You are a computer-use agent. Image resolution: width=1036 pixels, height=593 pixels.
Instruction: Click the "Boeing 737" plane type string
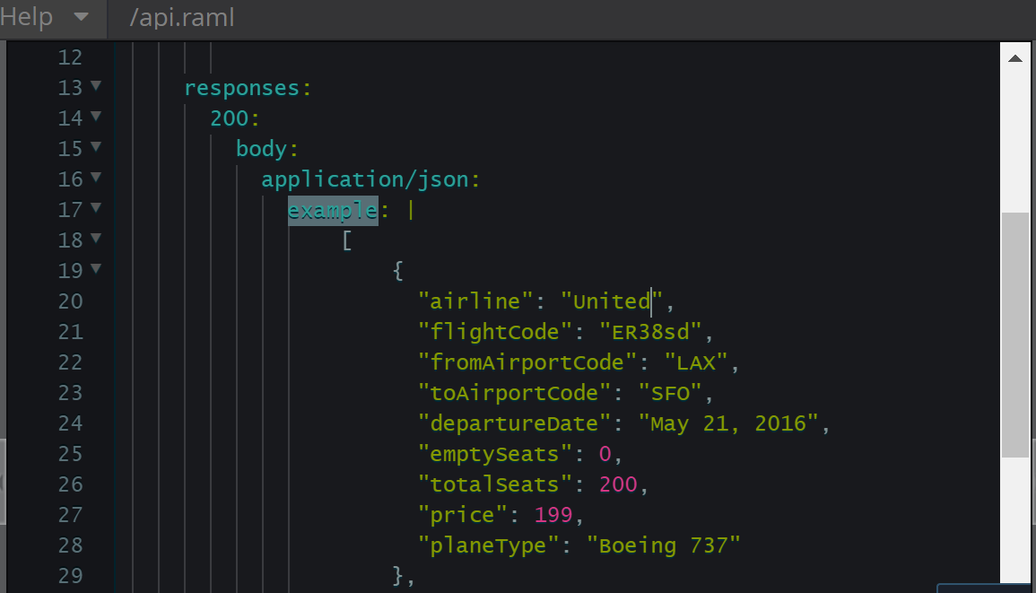point(664,545)
